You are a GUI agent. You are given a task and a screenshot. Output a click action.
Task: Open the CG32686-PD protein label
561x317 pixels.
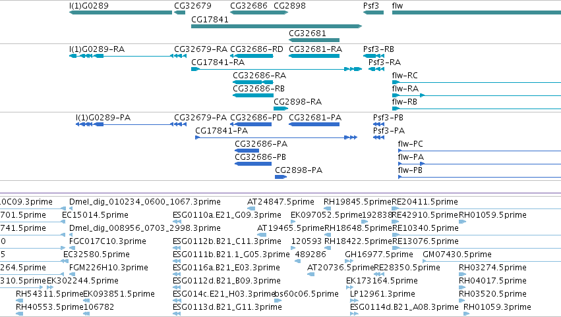tap(256, 118)
